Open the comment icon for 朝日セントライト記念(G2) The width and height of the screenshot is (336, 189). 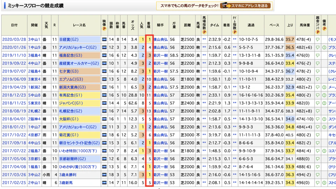tap(317, 143)
